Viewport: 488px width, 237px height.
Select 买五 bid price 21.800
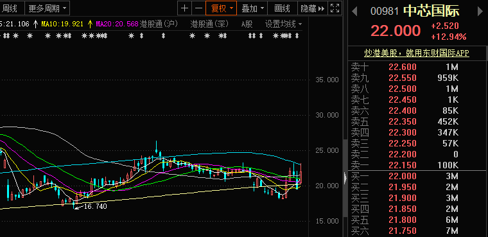[403, 220]
